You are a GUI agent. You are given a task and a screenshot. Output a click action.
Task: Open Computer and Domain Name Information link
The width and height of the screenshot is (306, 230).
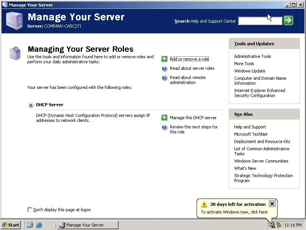pos(260,80)
